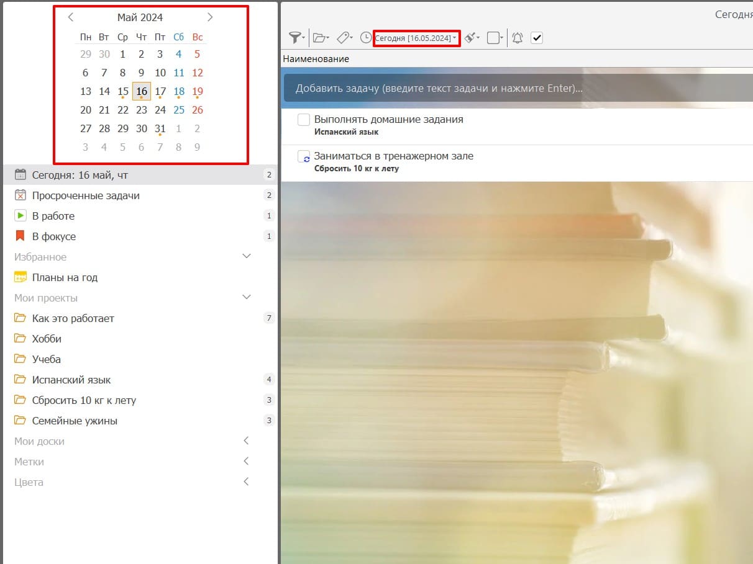Select May 15 in the calendar
This screenshot has width=753, height=564.
(123, 91)
